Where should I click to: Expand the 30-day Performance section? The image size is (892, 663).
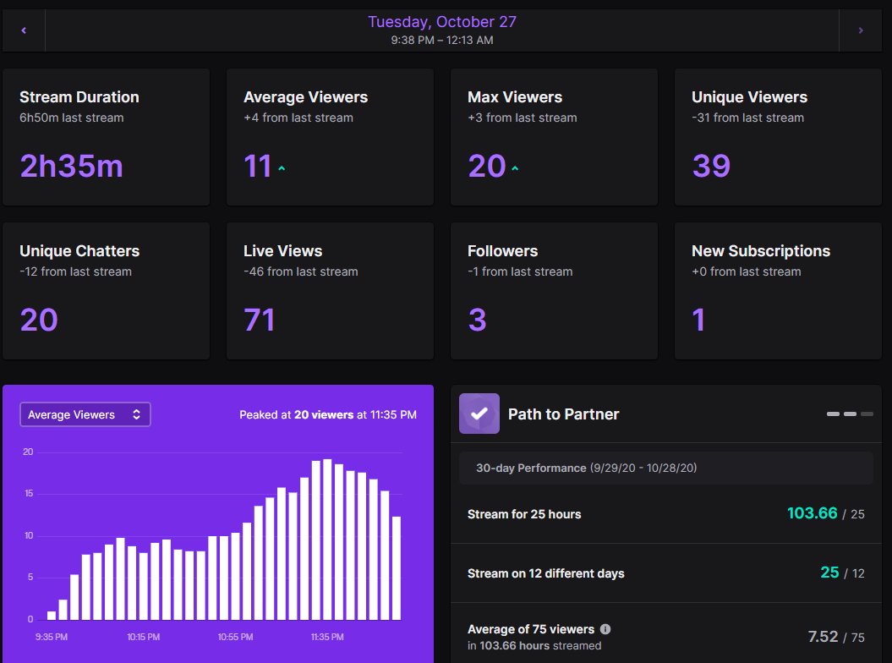(665, 468)
